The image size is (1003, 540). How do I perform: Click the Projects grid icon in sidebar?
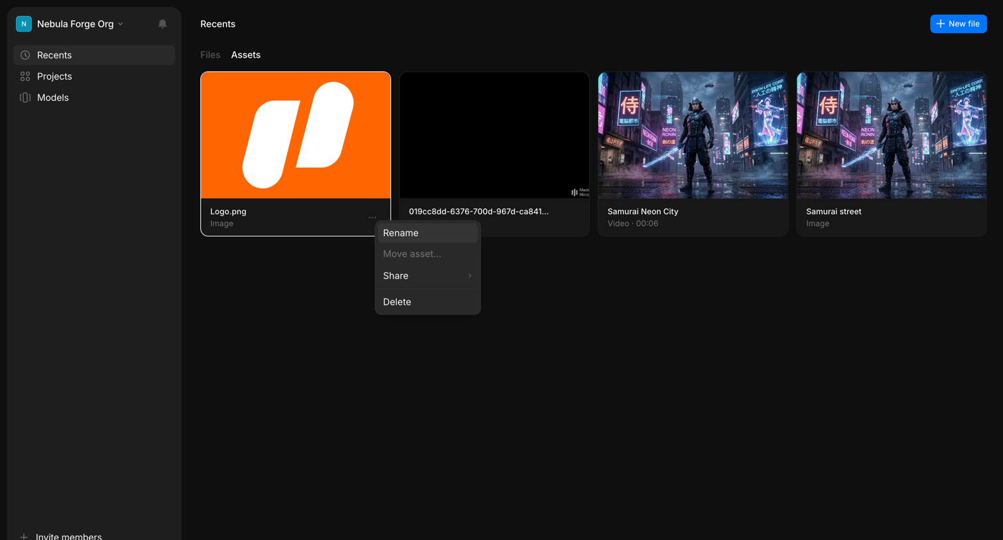[25, 76]
